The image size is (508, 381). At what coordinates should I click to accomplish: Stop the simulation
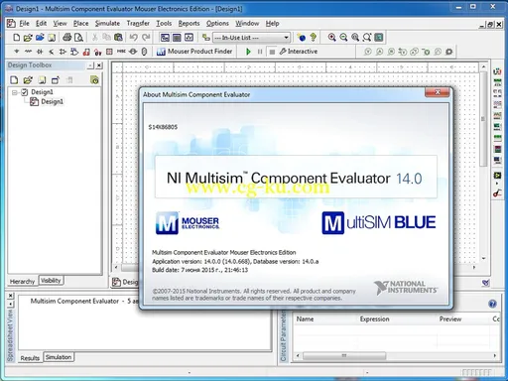(272, 52)
